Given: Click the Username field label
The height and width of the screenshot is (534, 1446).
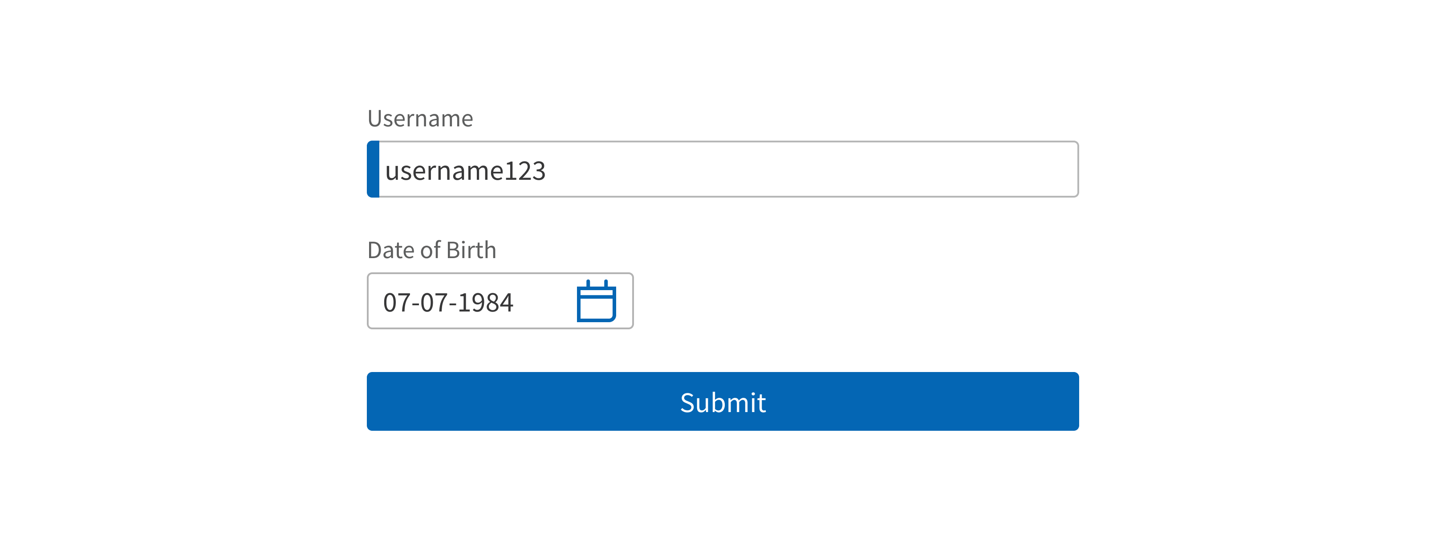Looking at the screenshot, I should click(420, 118).
